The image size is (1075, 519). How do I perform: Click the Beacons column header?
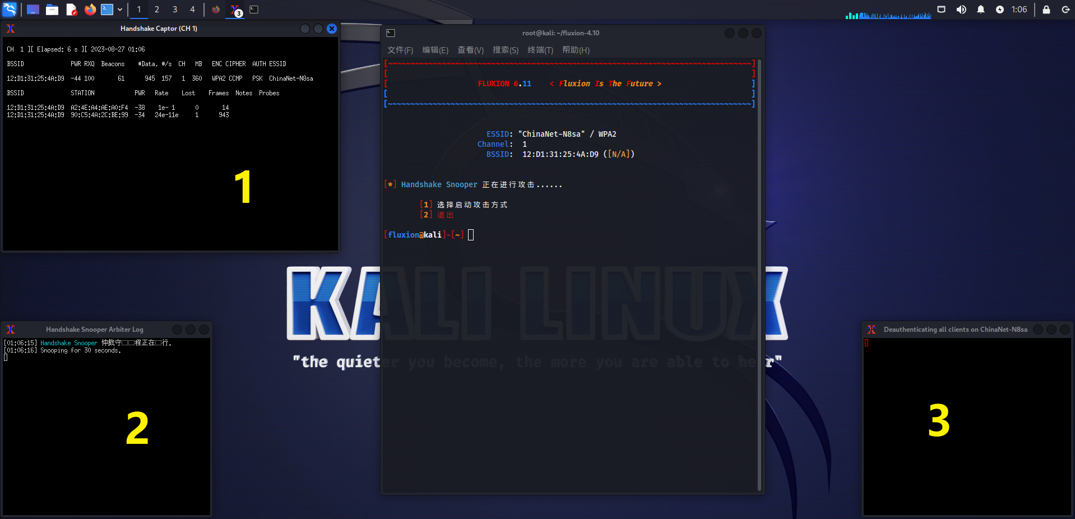[x=113, y=64]
